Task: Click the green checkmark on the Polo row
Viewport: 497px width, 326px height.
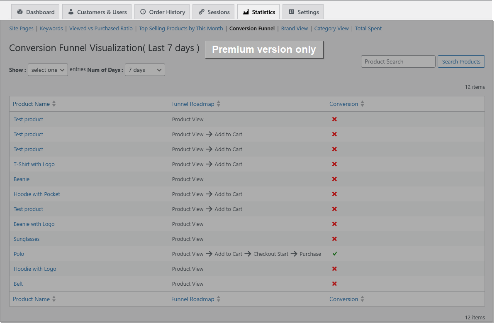Action: pyautogui.click(x=335, y=254)
